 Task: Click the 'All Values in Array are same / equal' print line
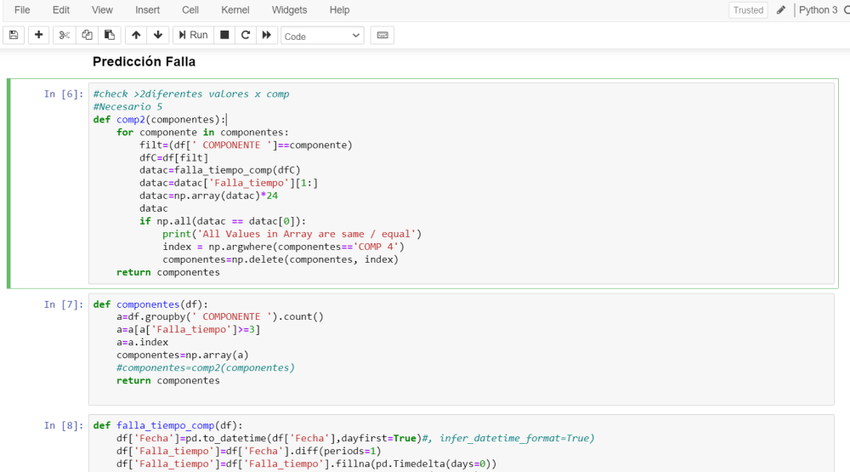[292, 234]
